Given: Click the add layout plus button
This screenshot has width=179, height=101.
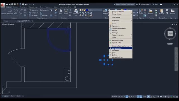Looking at the screenshot, I should [x=23, y=96].
